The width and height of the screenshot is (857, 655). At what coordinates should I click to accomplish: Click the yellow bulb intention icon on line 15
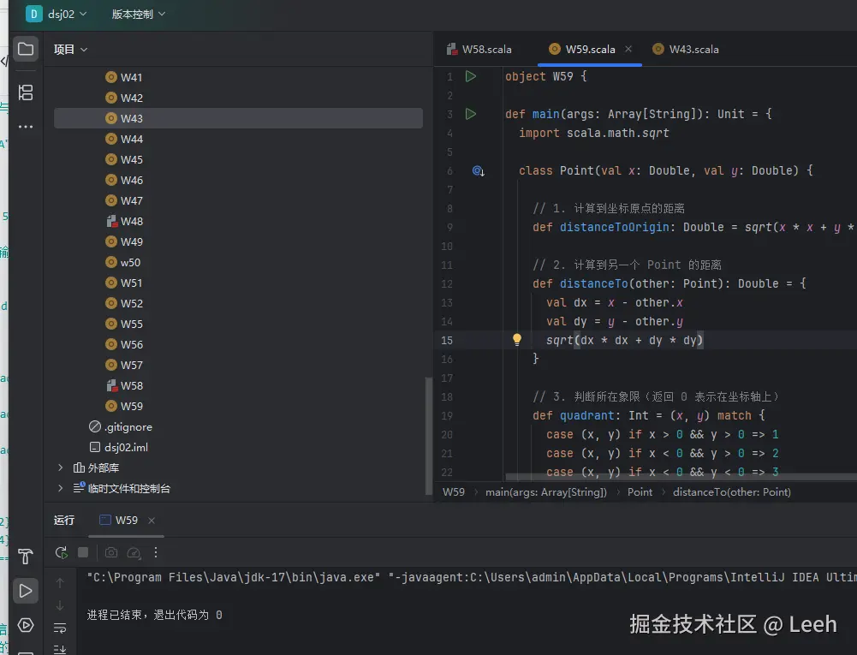517,340
